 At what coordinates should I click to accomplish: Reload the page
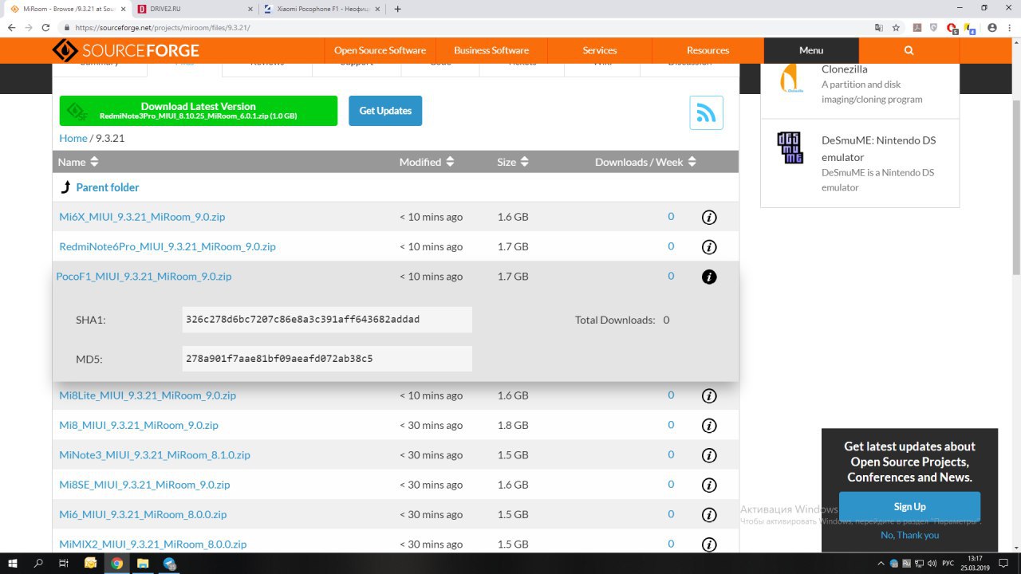pos(46,27)
